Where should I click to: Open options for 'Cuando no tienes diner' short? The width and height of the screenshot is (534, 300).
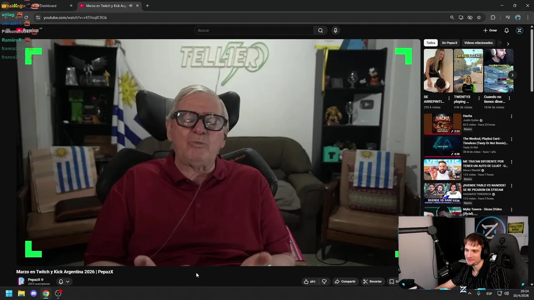(x=509, y=98)
